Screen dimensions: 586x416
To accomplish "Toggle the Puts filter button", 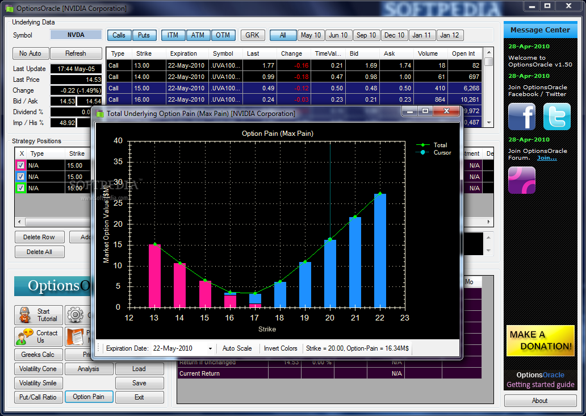I will coord(144,35).
